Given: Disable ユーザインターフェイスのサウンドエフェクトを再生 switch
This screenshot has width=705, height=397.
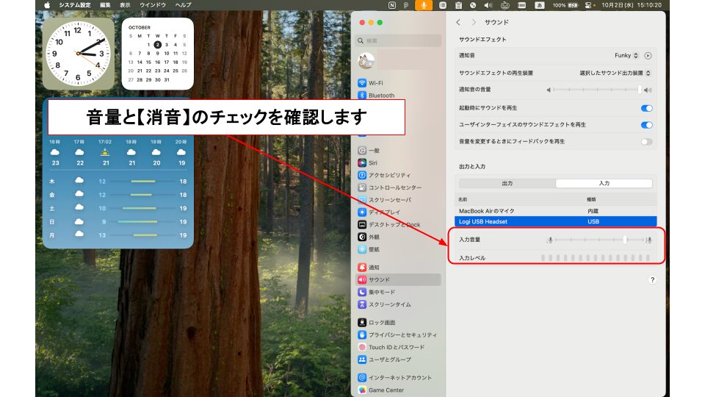Looking at the screenshot, I should (x=646, y=125).
